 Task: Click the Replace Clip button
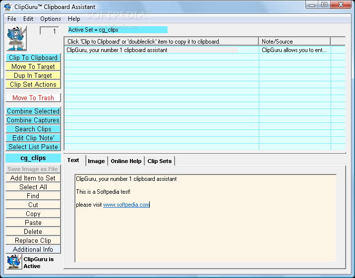pyautogui.click(x=33, y=240)
